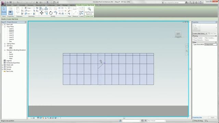Select the Trim/Extend to Corner tool
The width and height of the screenshot is (219, 123).
[x=55, y=13]
